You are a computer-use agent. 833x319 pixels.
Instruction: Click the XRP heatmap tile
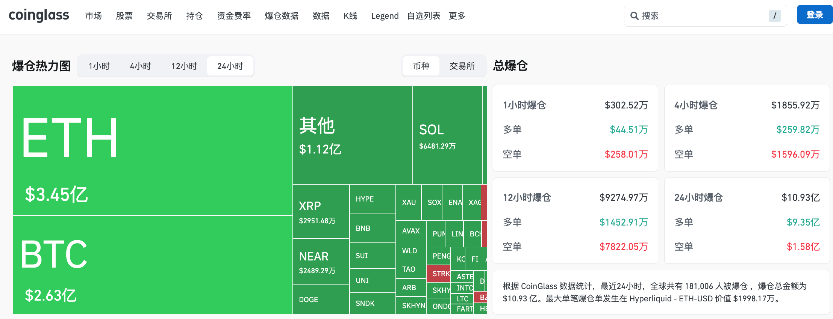(321, 212)
